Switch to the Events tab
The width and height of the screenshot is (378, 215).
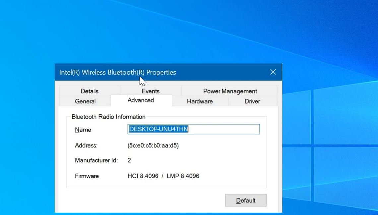pyautogui.click(x=151, y=91)
